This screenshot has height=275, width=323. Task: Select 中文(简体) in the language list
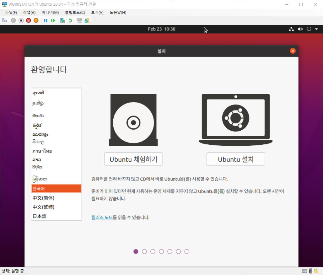click(56, 198)
